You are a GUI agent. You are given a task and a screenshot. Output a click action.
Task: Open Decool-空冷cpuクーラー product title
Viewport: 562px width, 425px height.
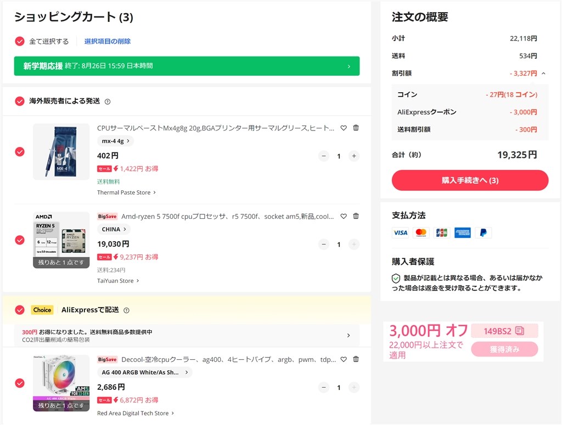pyautogui.click(x=229, y=360)
